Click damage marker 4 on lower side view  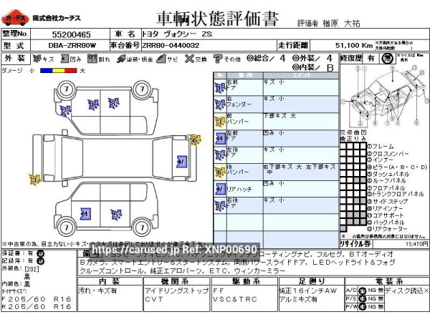(x=85, y=213)
